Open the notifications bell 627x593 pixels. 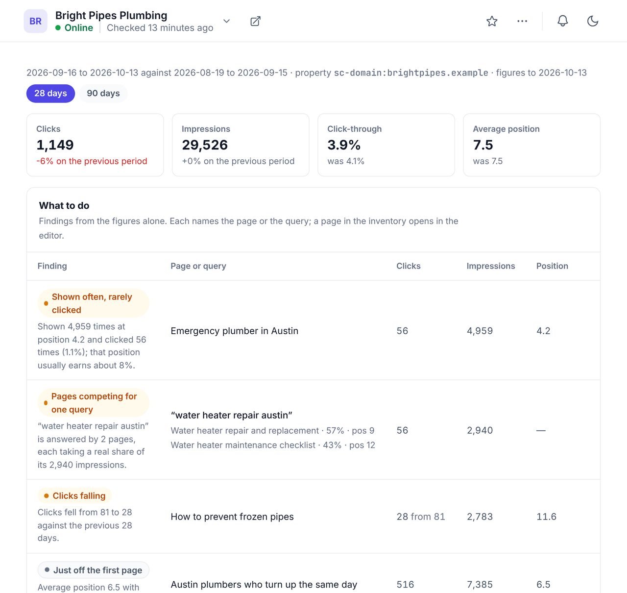point(563,21)
